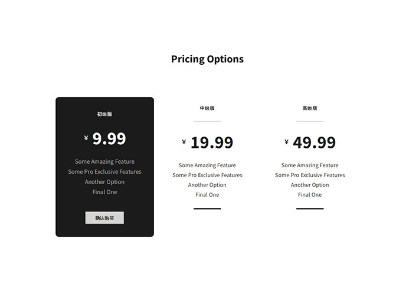Click the yen symbol beside 49.99
The image size is (419, 295).
286,142
